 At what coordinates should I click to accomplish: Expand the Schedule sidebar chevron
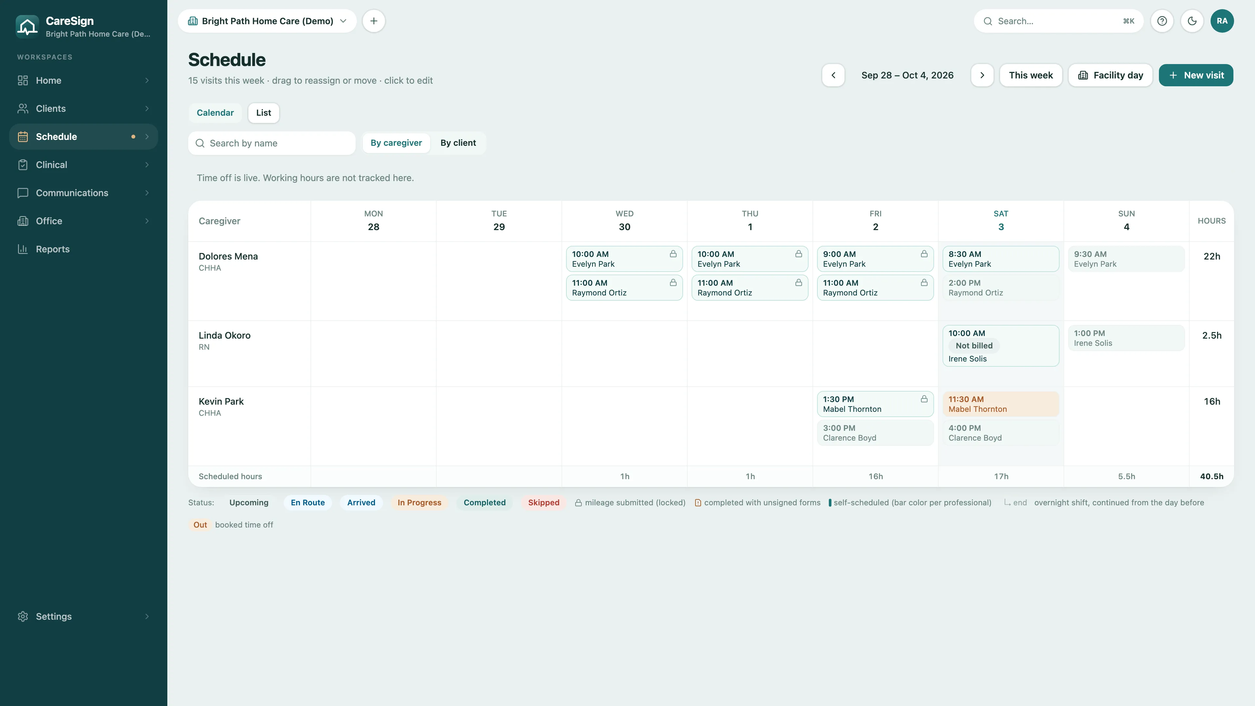pyautogui.click(x=147, y=137)
